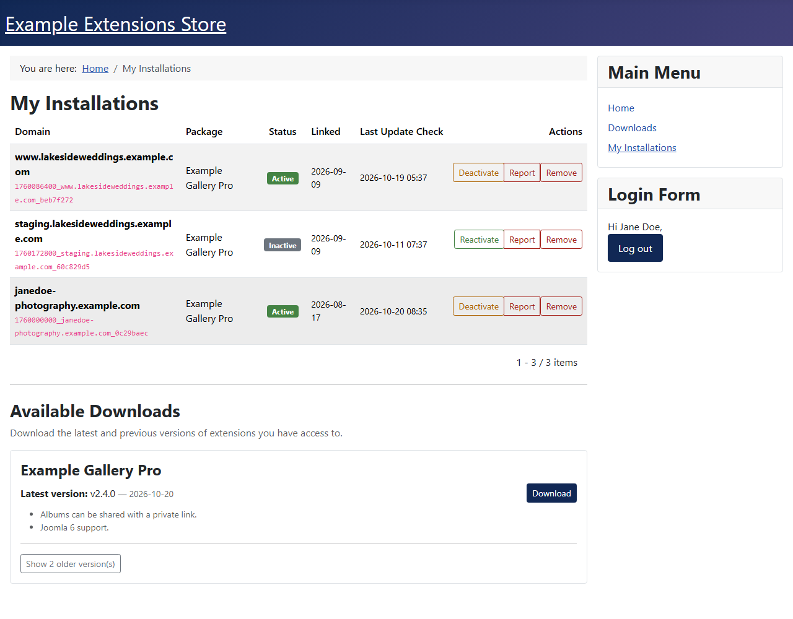Deactivate the www.lakesideweddings.example.com installation

click(478, 173)
